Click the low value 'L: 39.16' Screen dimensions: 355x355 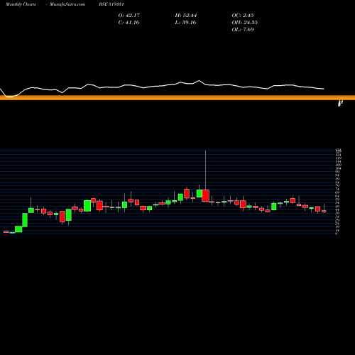point(185,23)
